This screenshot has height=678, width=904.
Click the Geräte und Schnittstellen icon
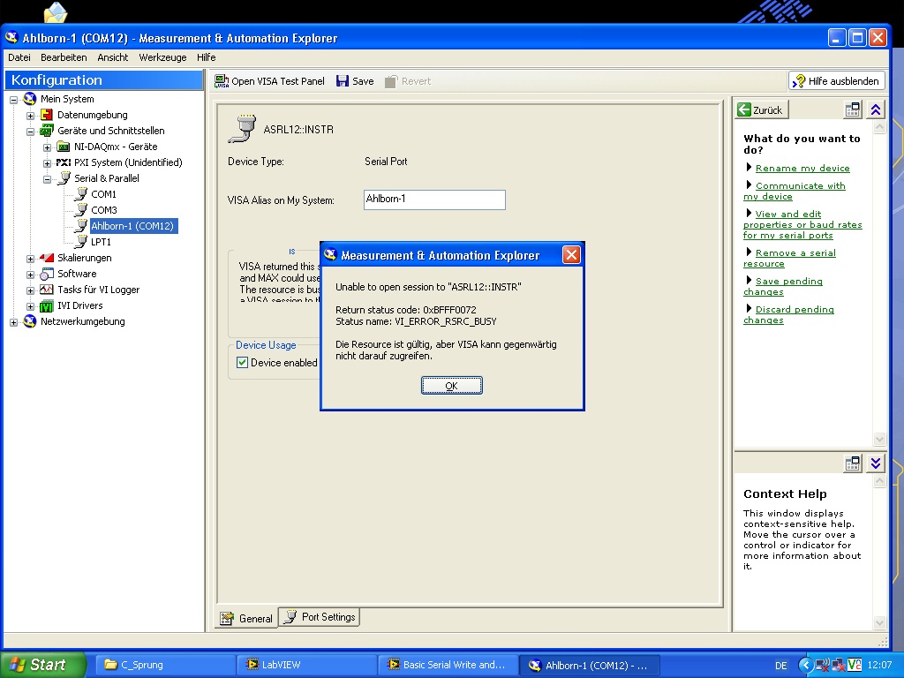(47, 131)
